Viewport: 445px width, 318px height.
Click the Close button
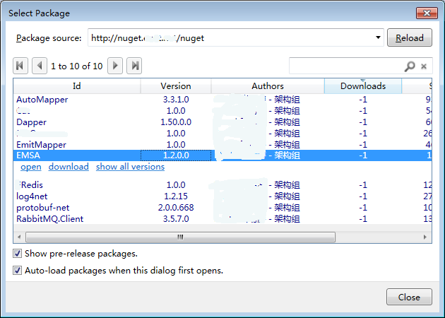409,297
